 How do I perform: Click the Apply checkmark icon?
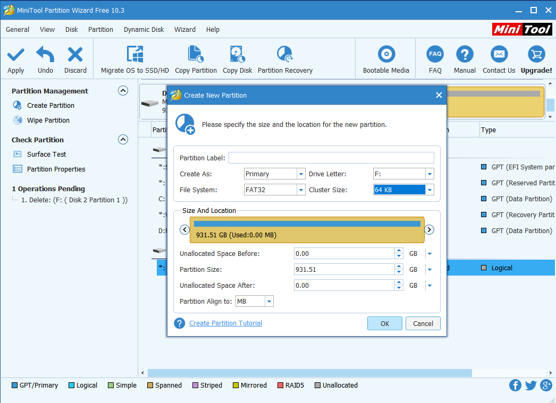(15, 55)
